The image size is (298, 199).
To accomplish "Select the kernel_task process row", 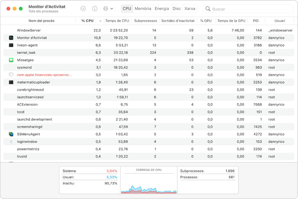I will coord(149,52).
